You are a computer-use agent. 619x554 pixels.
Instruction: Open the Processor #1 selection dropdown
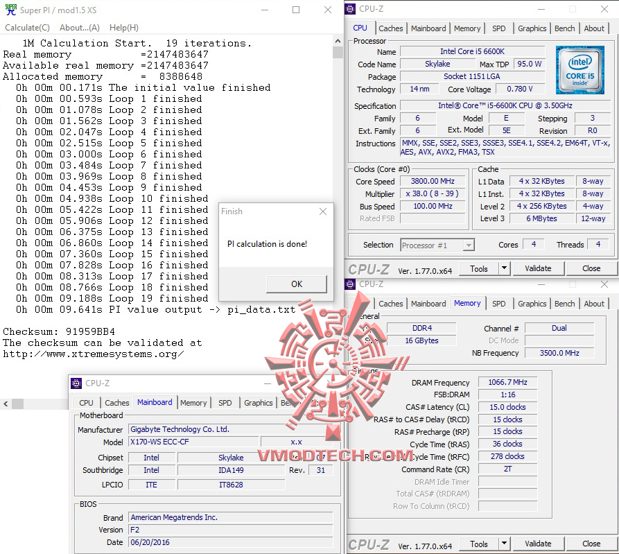467,245
